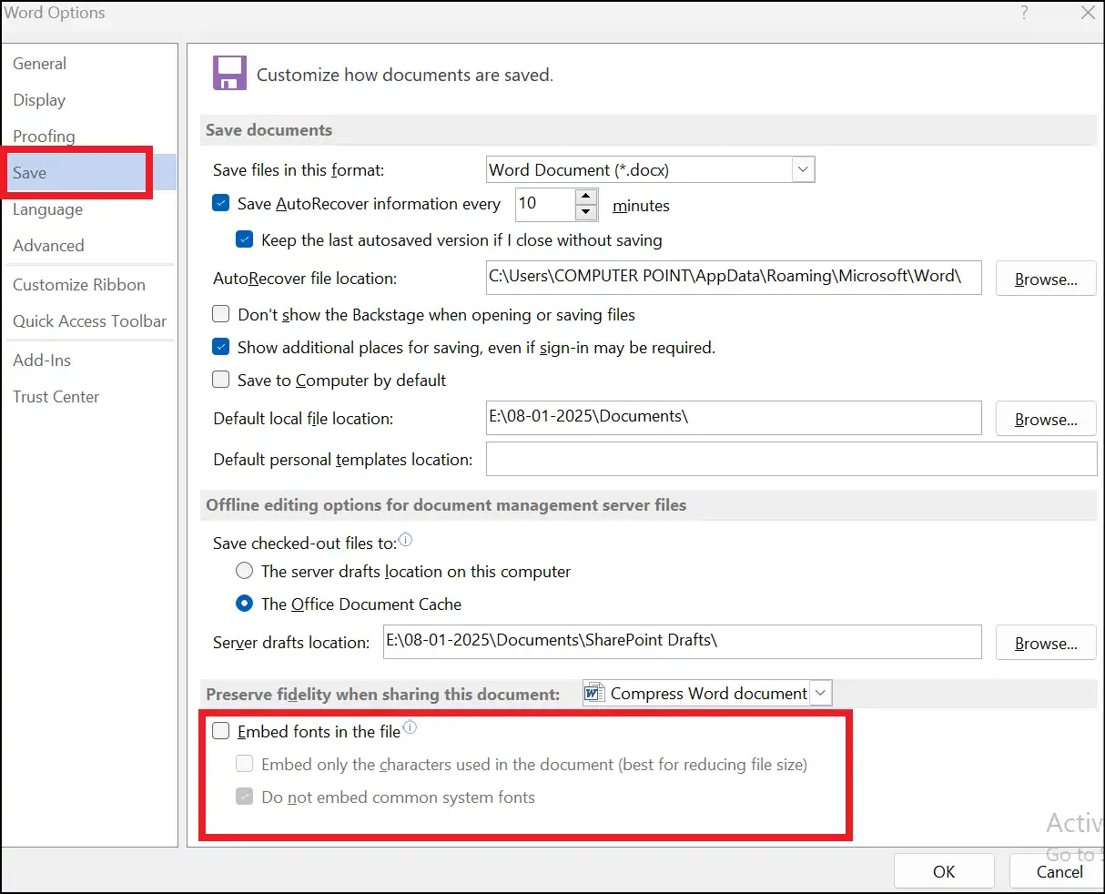Click the Help question mark icon
This screenshot has width=1105, height=894.
coord(1025,13)
